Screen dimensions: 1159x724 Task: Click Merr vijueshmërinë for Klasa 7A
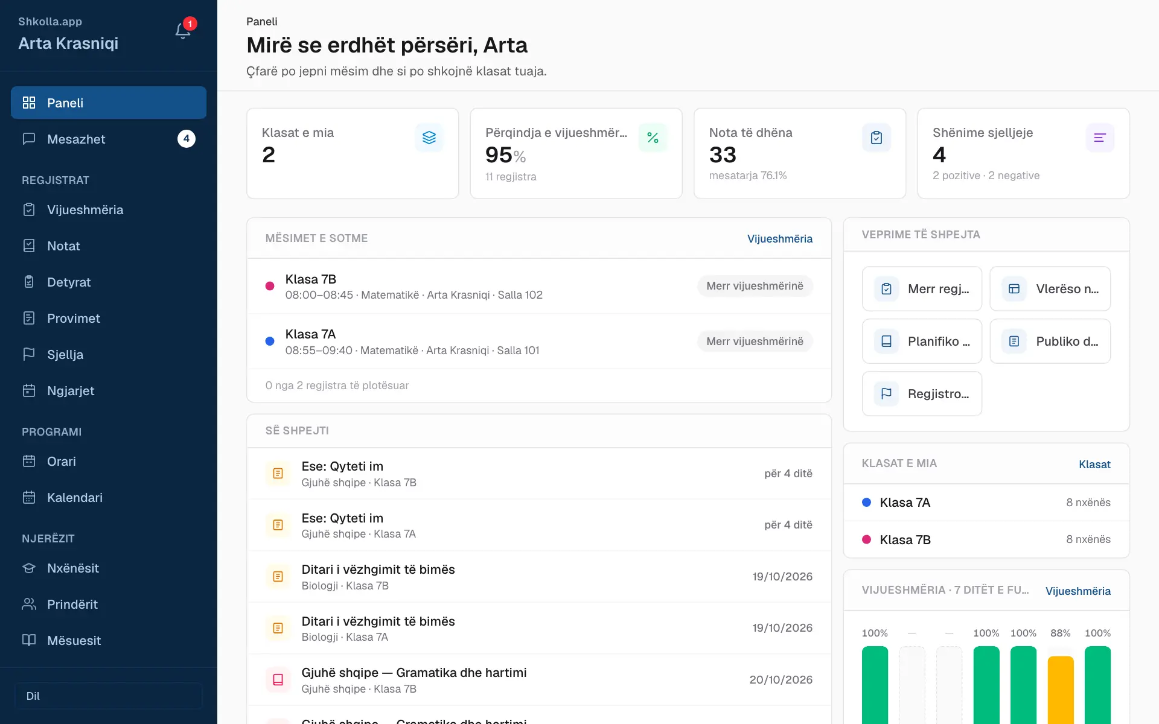[x=755, y=341]
